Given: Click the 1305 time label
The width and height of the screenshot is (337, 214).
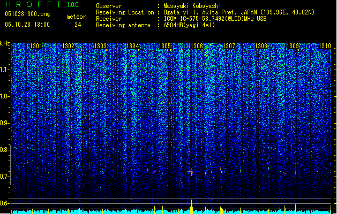Looking at the screenshot, I should pos(164,46).
